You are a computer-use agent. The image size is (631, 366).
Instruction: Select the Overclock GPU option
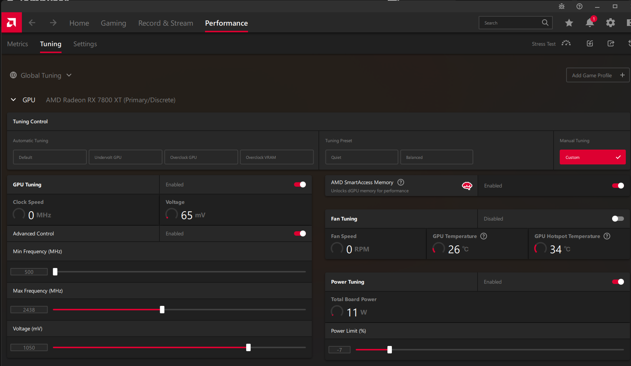(x=201, y=157)
